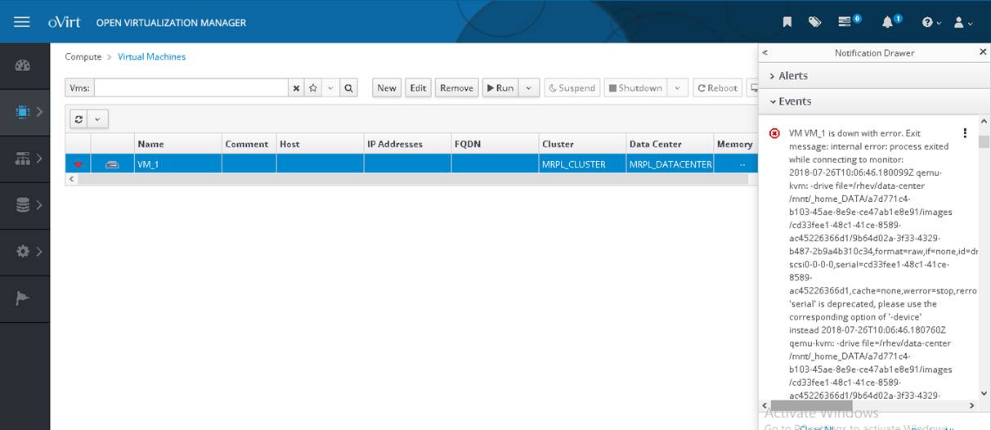This screenshot has height=430, width=991.
Task: Bookmark search using the star icon
Action: click(x=312, y=88)
